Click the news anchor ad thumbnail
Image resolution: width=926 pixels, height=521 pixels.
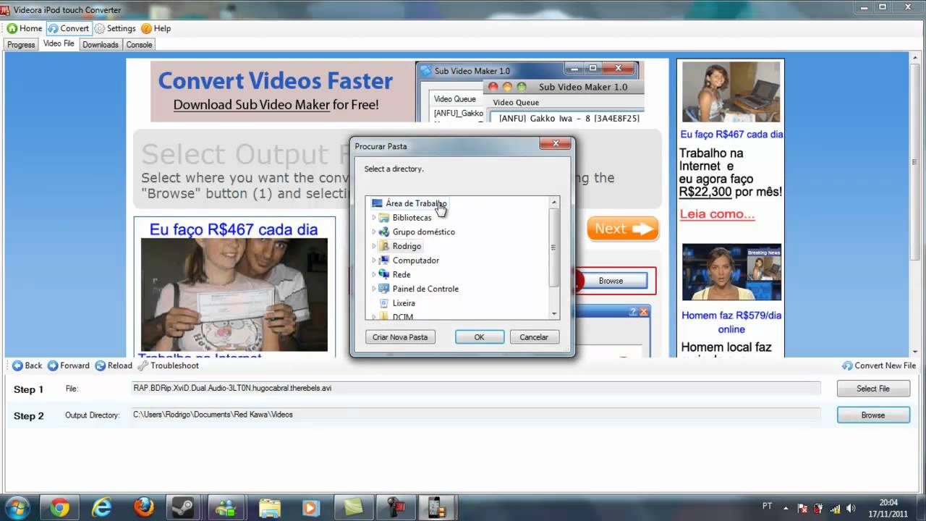731,272
